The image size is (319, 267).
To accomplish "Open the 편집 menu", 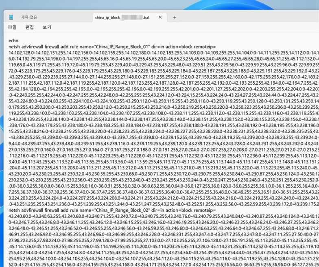I will (x=30, y=28).
